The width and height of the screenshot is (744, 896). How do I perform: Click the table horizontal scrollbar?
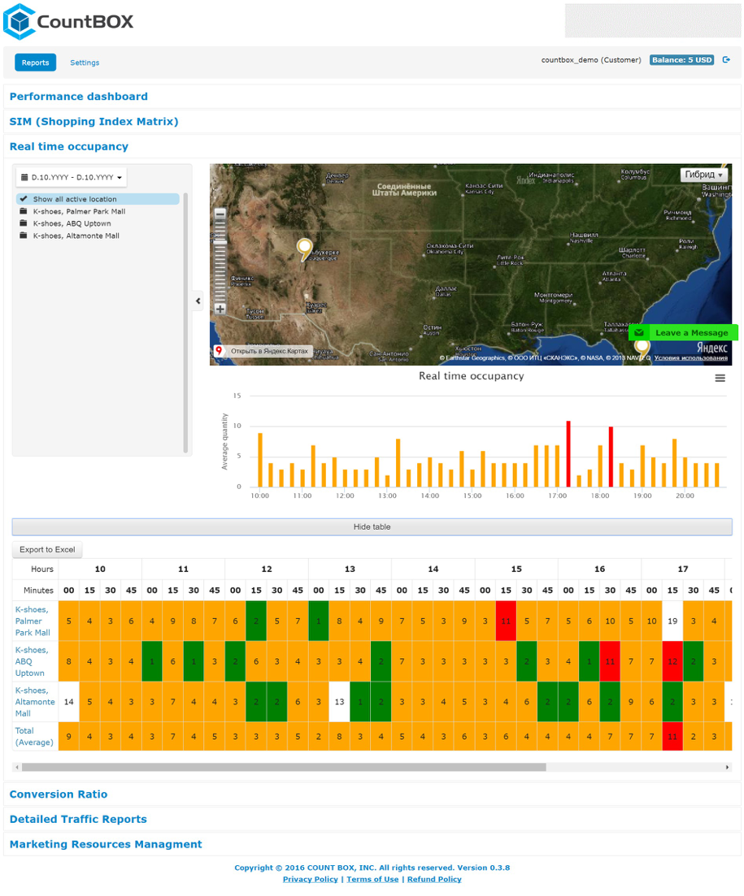[284, 767]
